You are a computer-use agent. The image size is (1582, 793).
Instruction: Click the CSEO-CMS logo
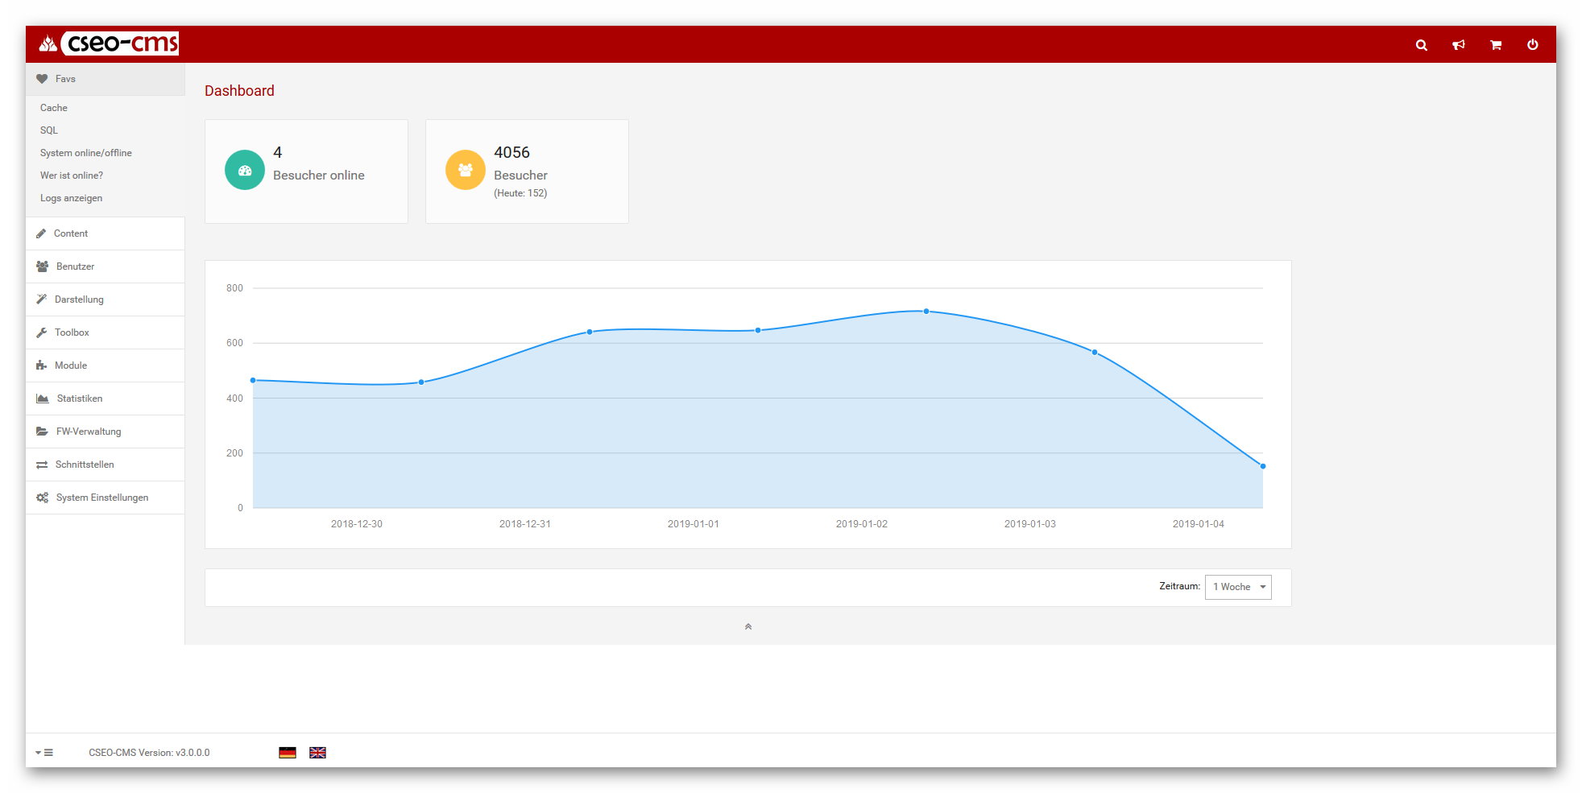pos(109,43)
